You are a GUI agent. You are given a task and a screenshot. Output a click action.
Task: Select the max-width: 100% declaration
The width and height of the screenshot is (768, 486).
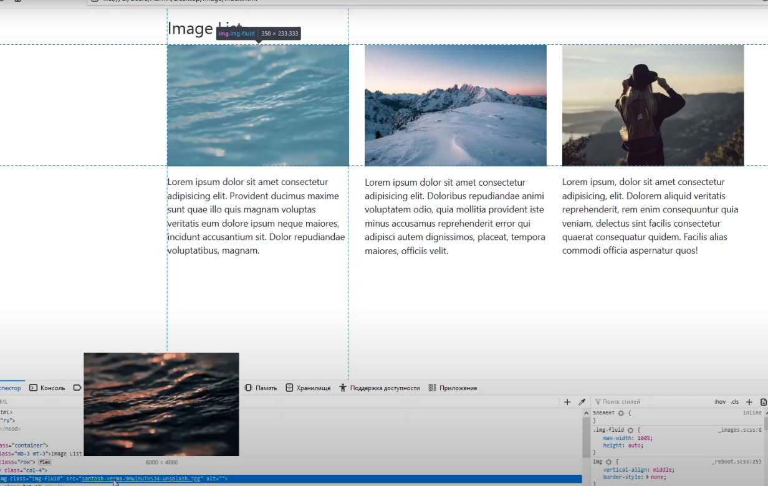click(x=627, y=438)
